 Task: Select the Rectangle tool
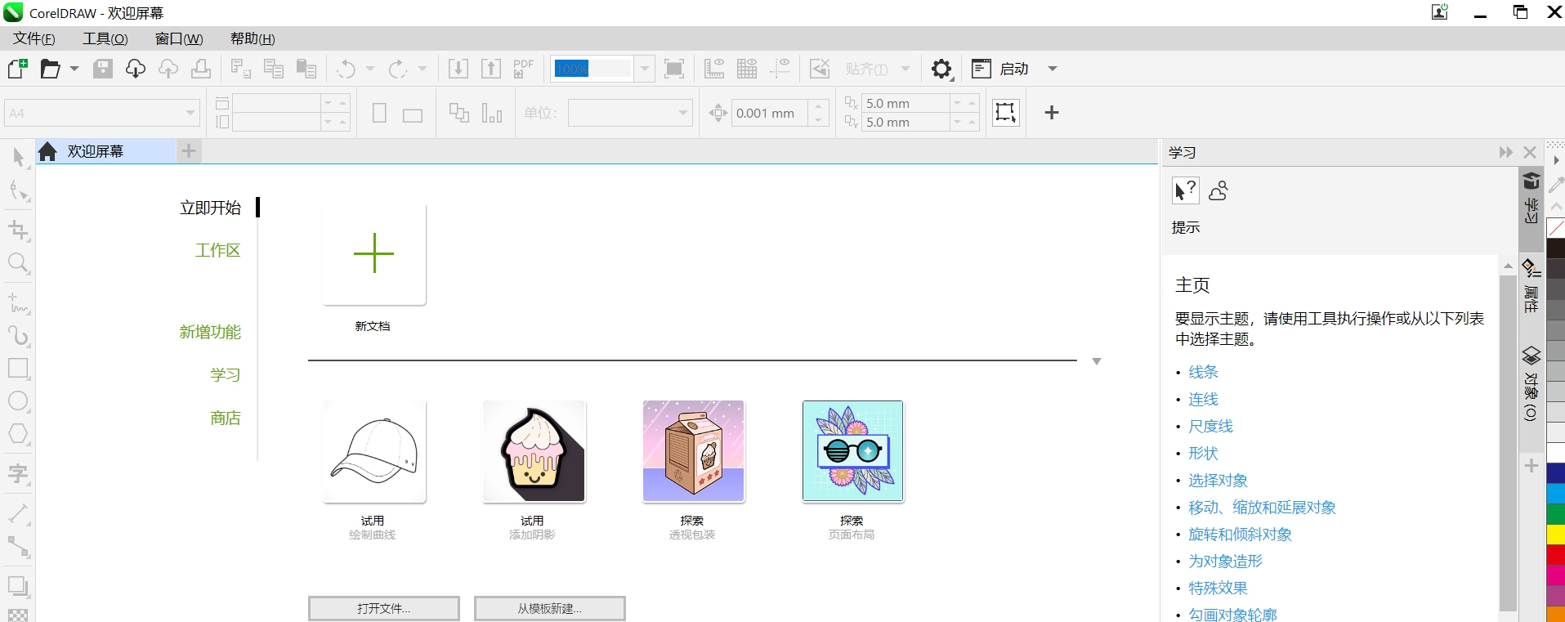point(19,368)
